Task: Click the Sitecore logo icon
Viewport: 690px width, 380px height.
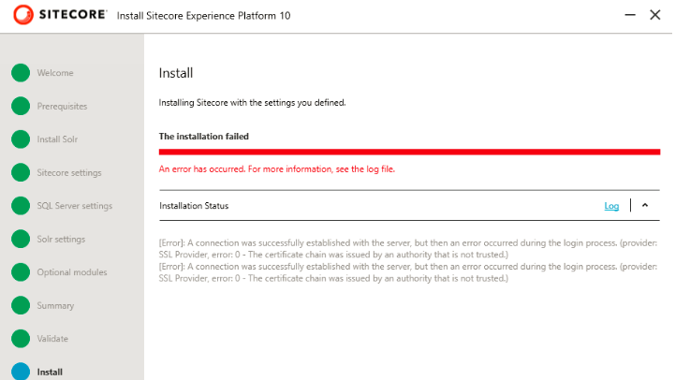Action: click(22, 15)
